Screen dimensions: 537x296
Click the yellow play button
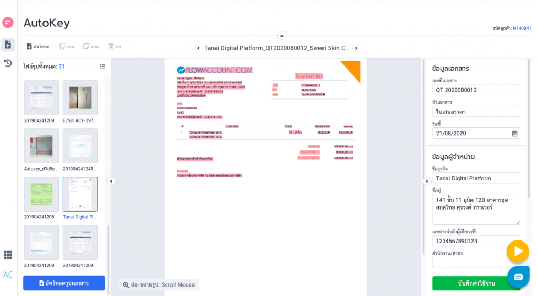(x=518, y=251)
